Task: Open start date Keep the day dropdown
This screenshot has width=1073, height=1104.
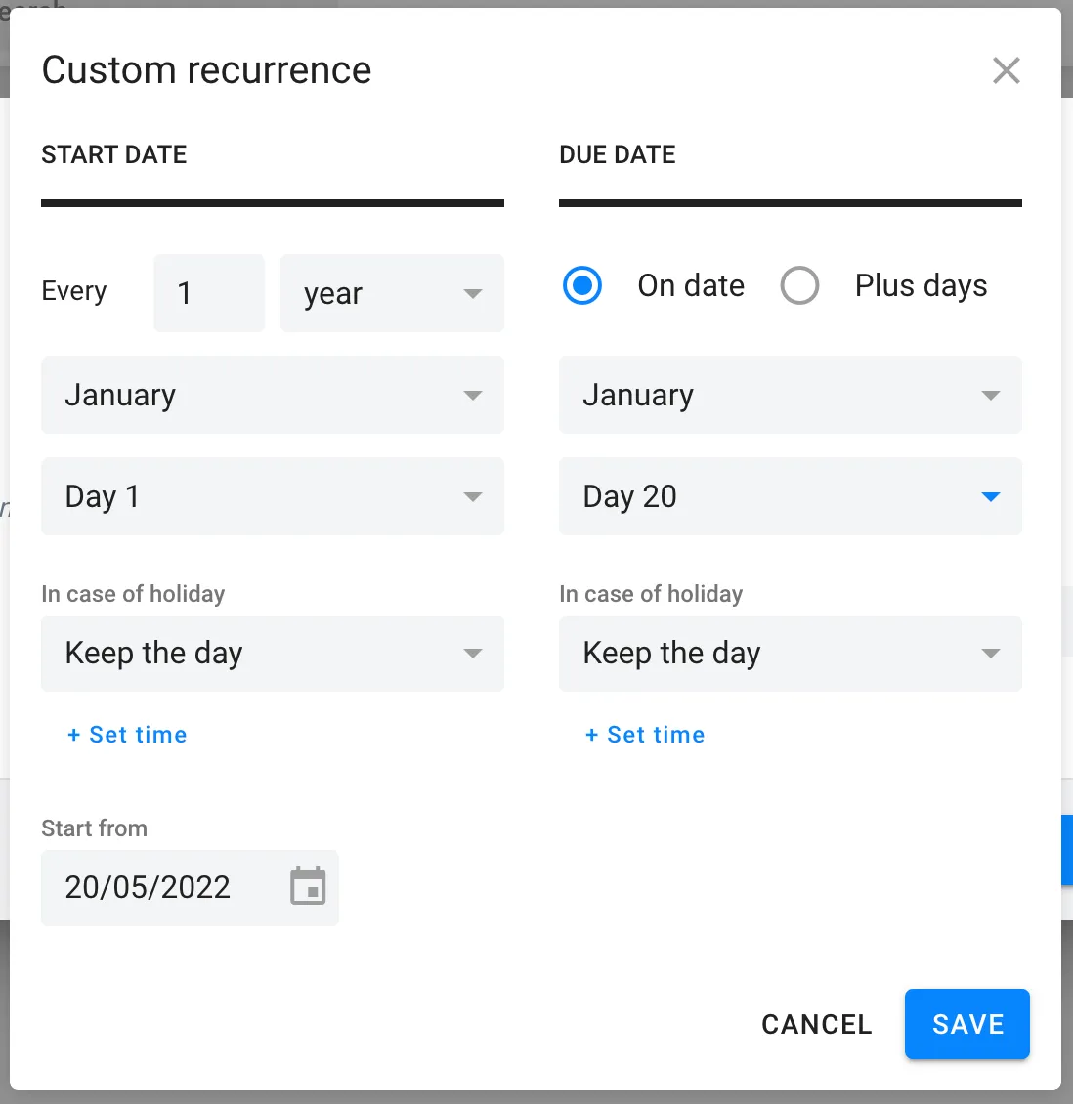Action: point(272,653)
